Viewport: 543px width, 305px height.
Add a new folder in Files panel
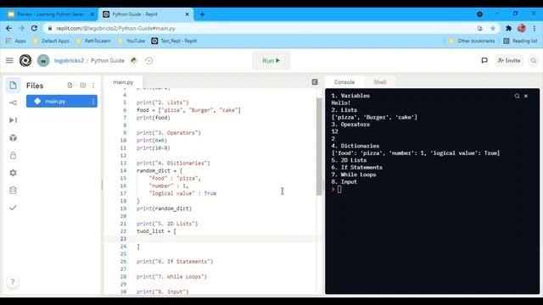coord(83,86)
